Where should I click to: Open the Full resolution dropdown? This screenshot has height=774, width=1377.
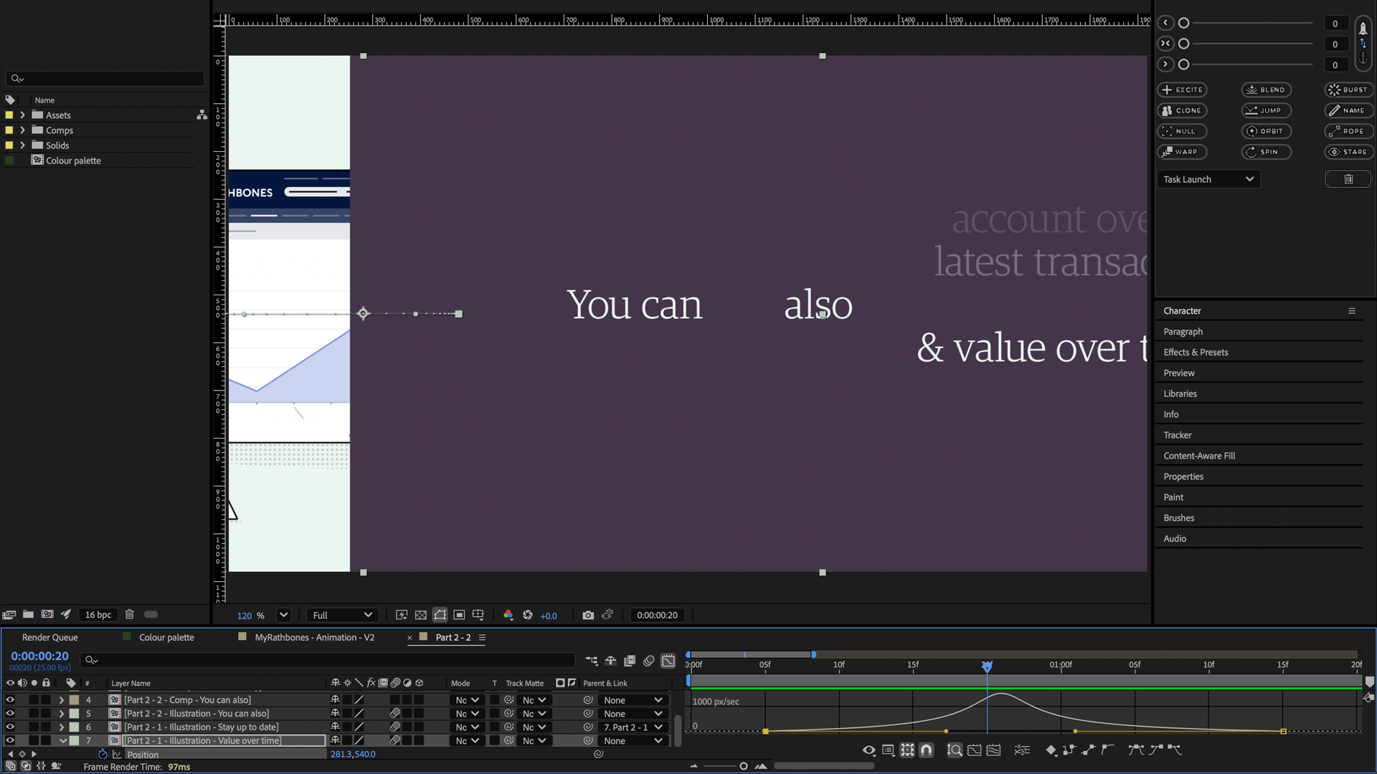click(x=343, y=615)
